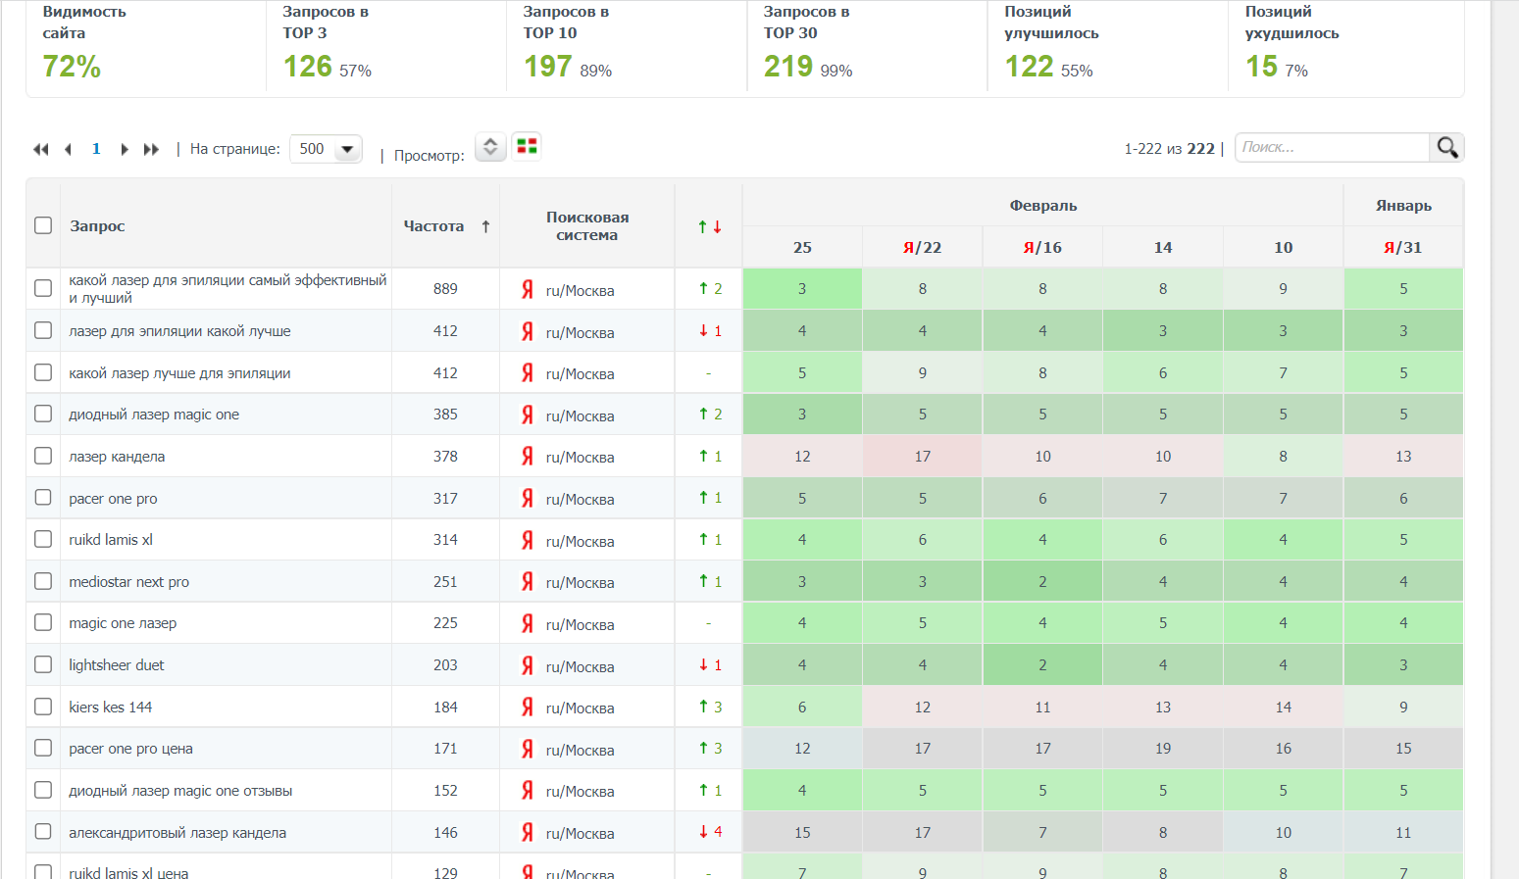The image size is (1519, 879).
Task: Go to the previous page of results
Action: 68,149
